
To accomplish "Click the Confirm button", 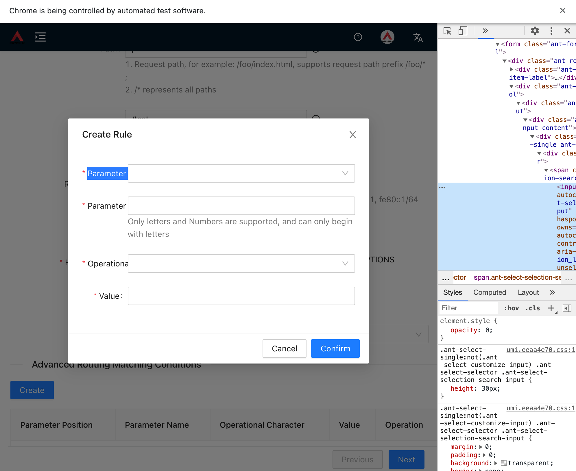I will click(335, 348).
